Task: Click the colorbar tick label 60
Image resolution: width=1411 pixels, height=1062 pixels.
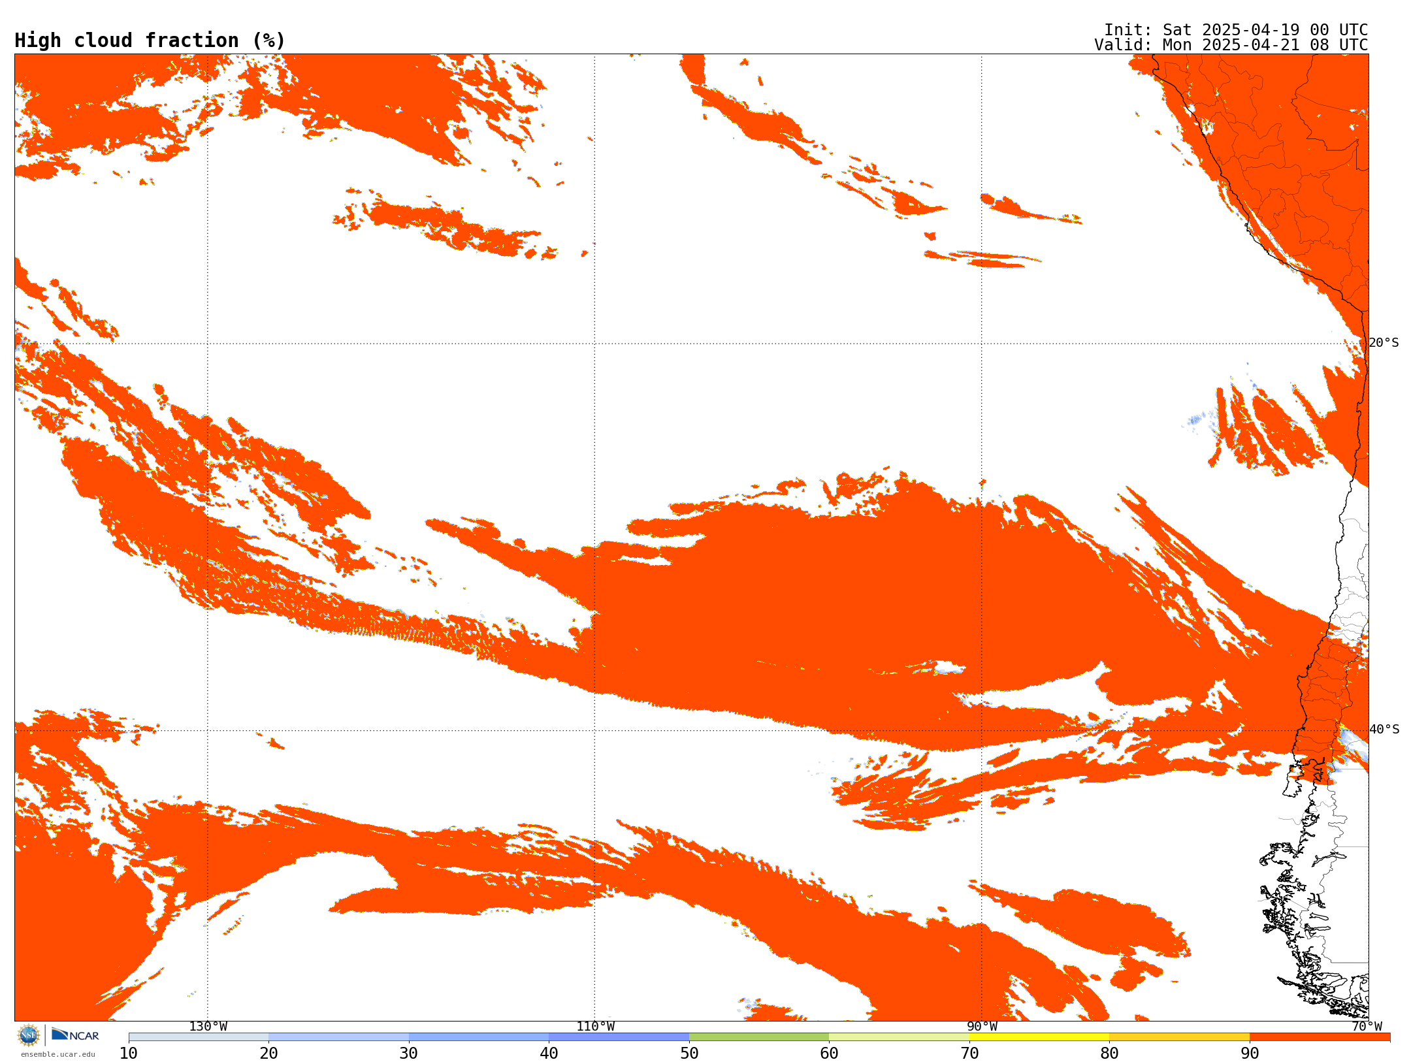Action: pyautogui.click(x=829, y=1053)
